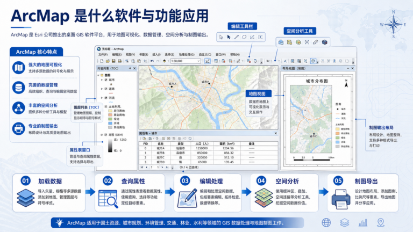The image size is (413, 232).
Task: Click the 居住用地 yellow legend swatch in TOC
Action: click(x=110, y=111)
